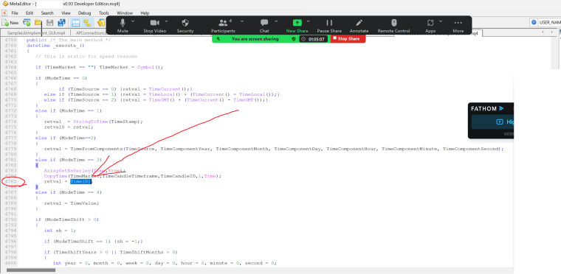The width and height of the screenshot is (561, 274).
Task: Click the highlighted Time[0] text in the code
Action: click(x=81, y=181)
